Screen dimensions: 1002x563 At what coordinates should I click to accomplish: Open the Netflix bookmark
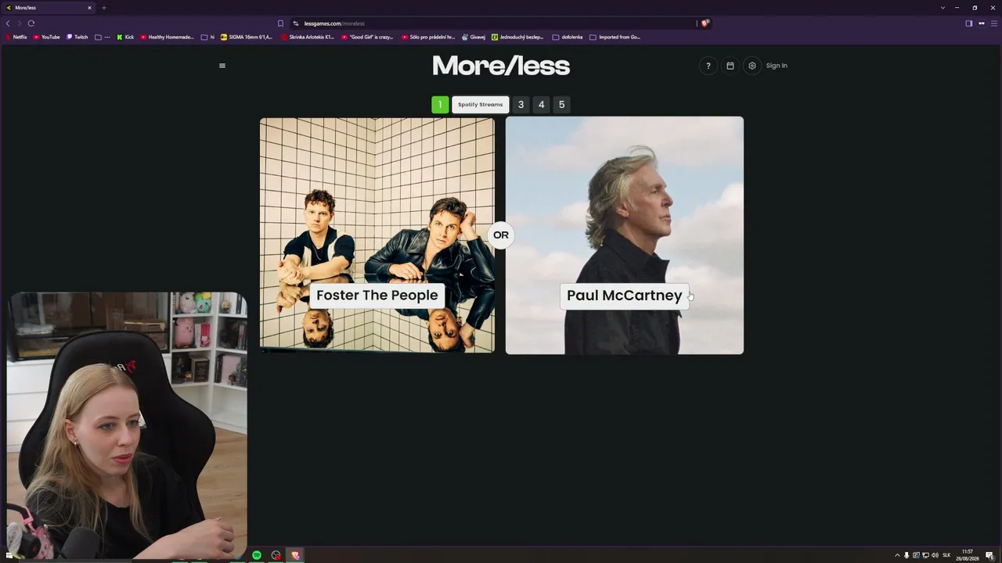coord(16,37)
